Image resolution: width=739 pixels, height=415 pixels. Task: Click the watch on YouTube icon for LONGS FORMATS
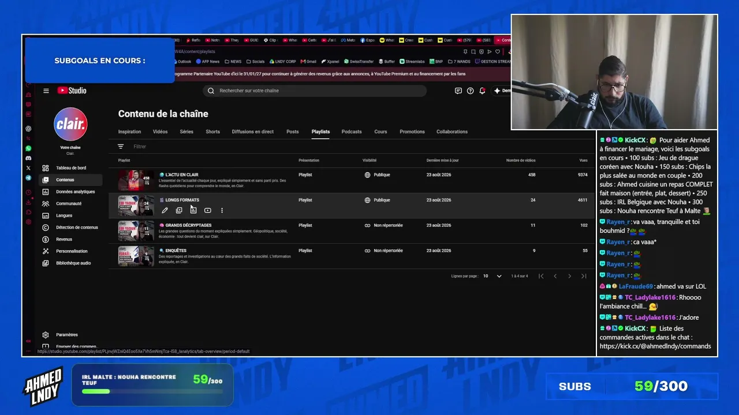208,210
